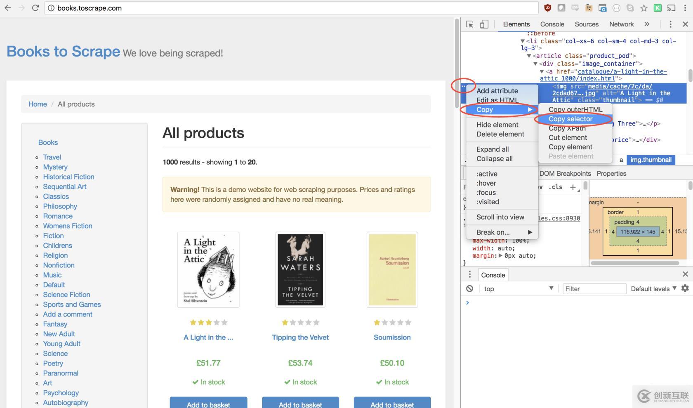This screenshot has width=693, height=408.
Task: Toggle the device toolbar icon
Action: [484, 25]
